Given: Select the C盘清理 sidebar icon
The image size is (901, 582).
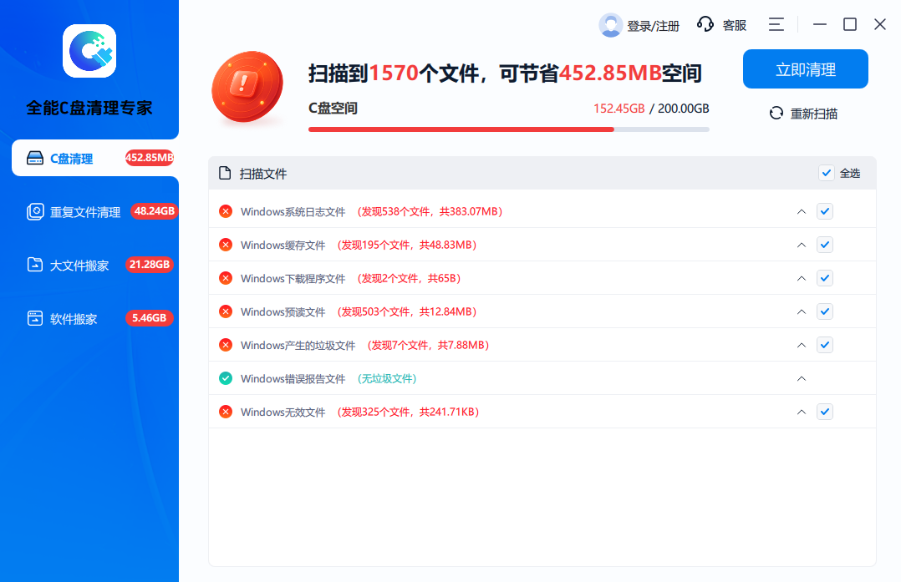Looking at the screenshot, I should click(34, 158).
